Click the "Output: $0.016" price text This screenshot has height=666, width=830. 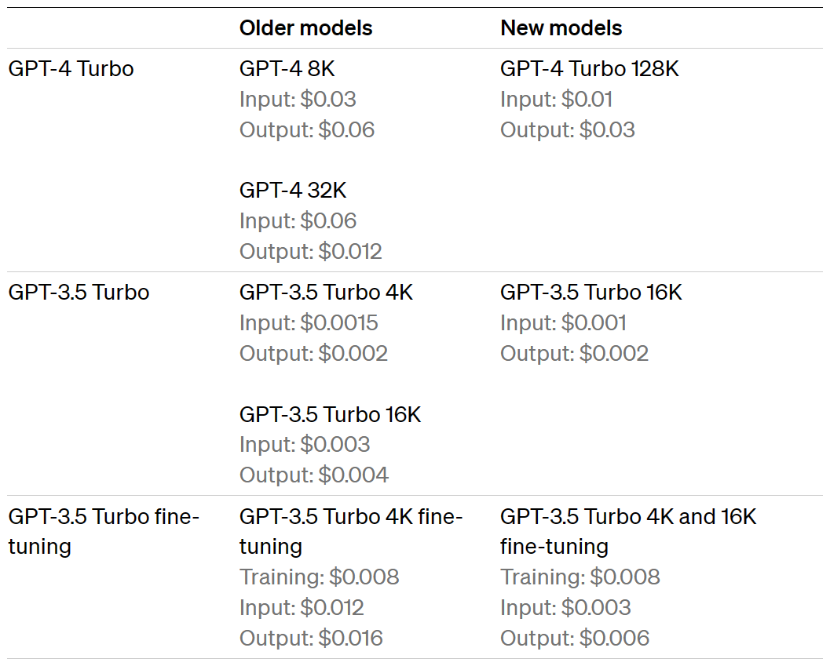(x=311, y=639)
